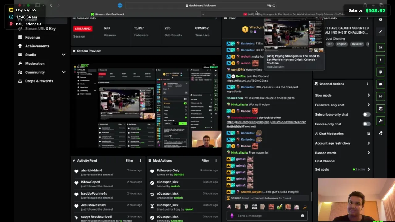Open Achievements in the sidebar
The image size is (395, 222).
pyautogui.click(x=37, y=46)
